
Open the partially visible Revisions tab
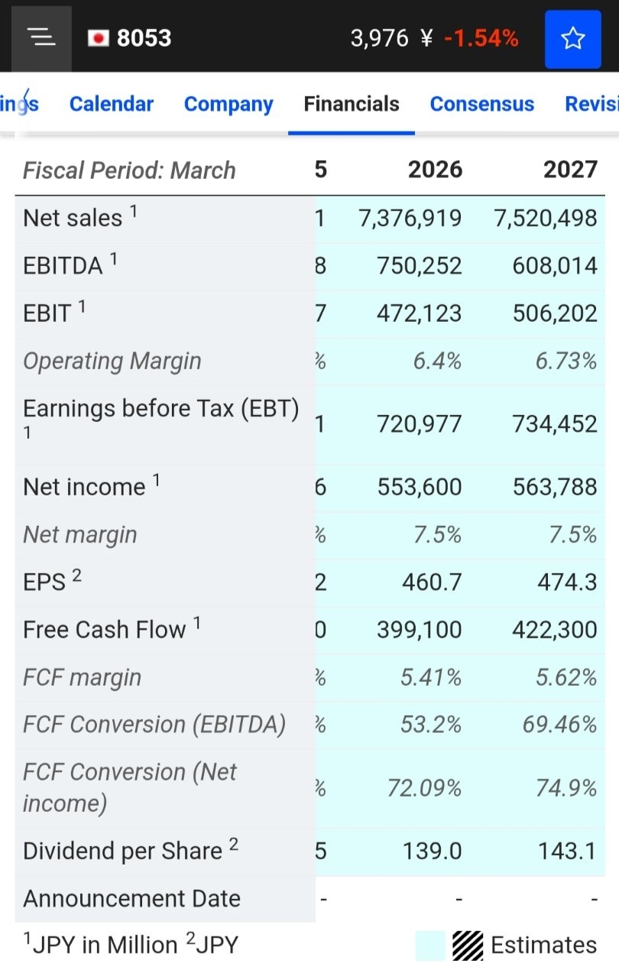(591, 104)
